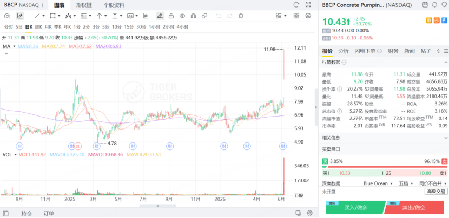Select the 5日 timeframe

(x=19, y=27)
